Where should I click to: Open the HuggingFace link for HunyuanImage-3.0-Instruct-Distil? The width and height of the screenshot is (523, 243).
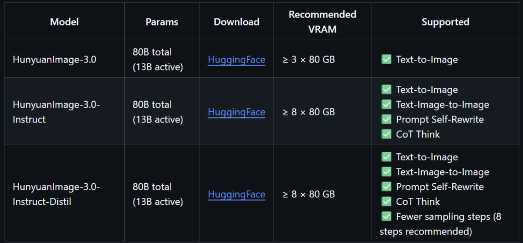pyautogui.click(x=236, y=194)
